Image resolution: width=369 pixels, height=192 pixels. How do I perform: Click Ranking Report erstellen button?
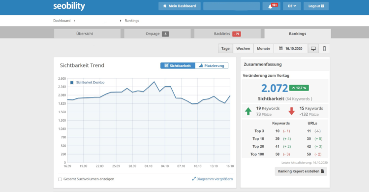pos(301,171)
